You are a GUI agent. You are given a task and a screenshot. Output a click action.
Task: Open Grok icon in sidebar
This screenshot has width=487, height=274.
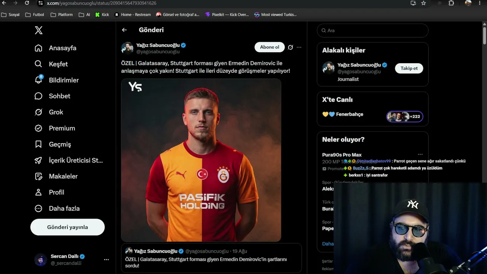38,112
